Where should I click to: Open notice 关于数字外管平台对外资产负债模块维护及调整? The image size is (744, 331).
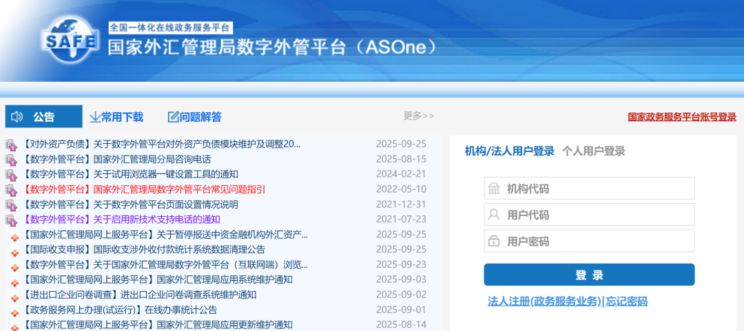pyautogui.click(x=161, y=144)
